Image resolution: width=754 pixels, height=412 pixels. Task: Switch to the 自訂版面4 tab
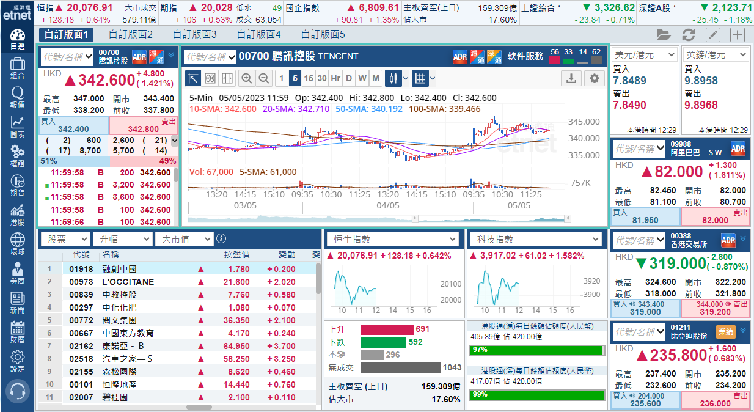coord(259,34)
